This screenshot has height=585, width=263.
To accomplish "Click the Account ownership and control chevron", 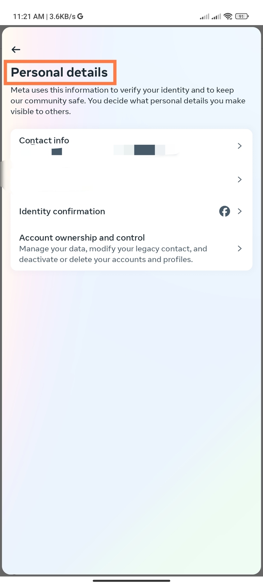I will click(x=240, y=248).
